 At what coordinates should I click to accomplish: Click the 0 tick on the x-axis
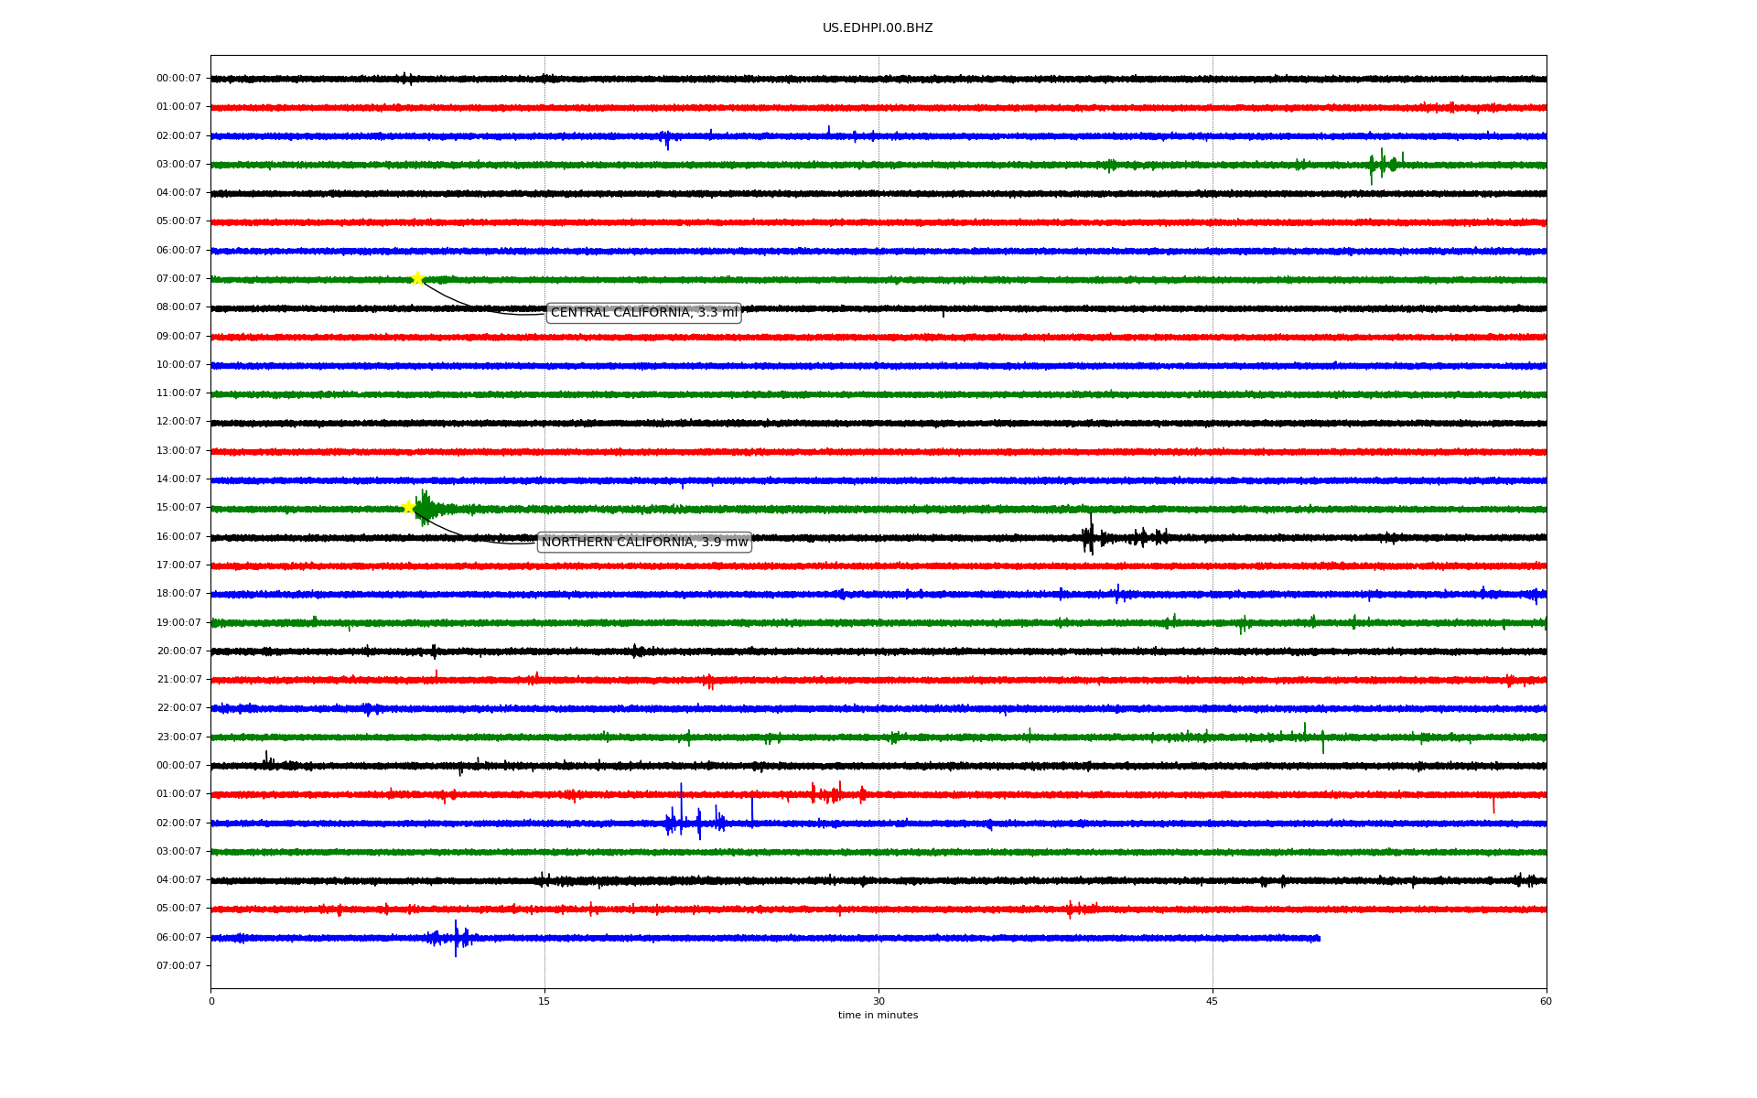[x=211, y=1001]
